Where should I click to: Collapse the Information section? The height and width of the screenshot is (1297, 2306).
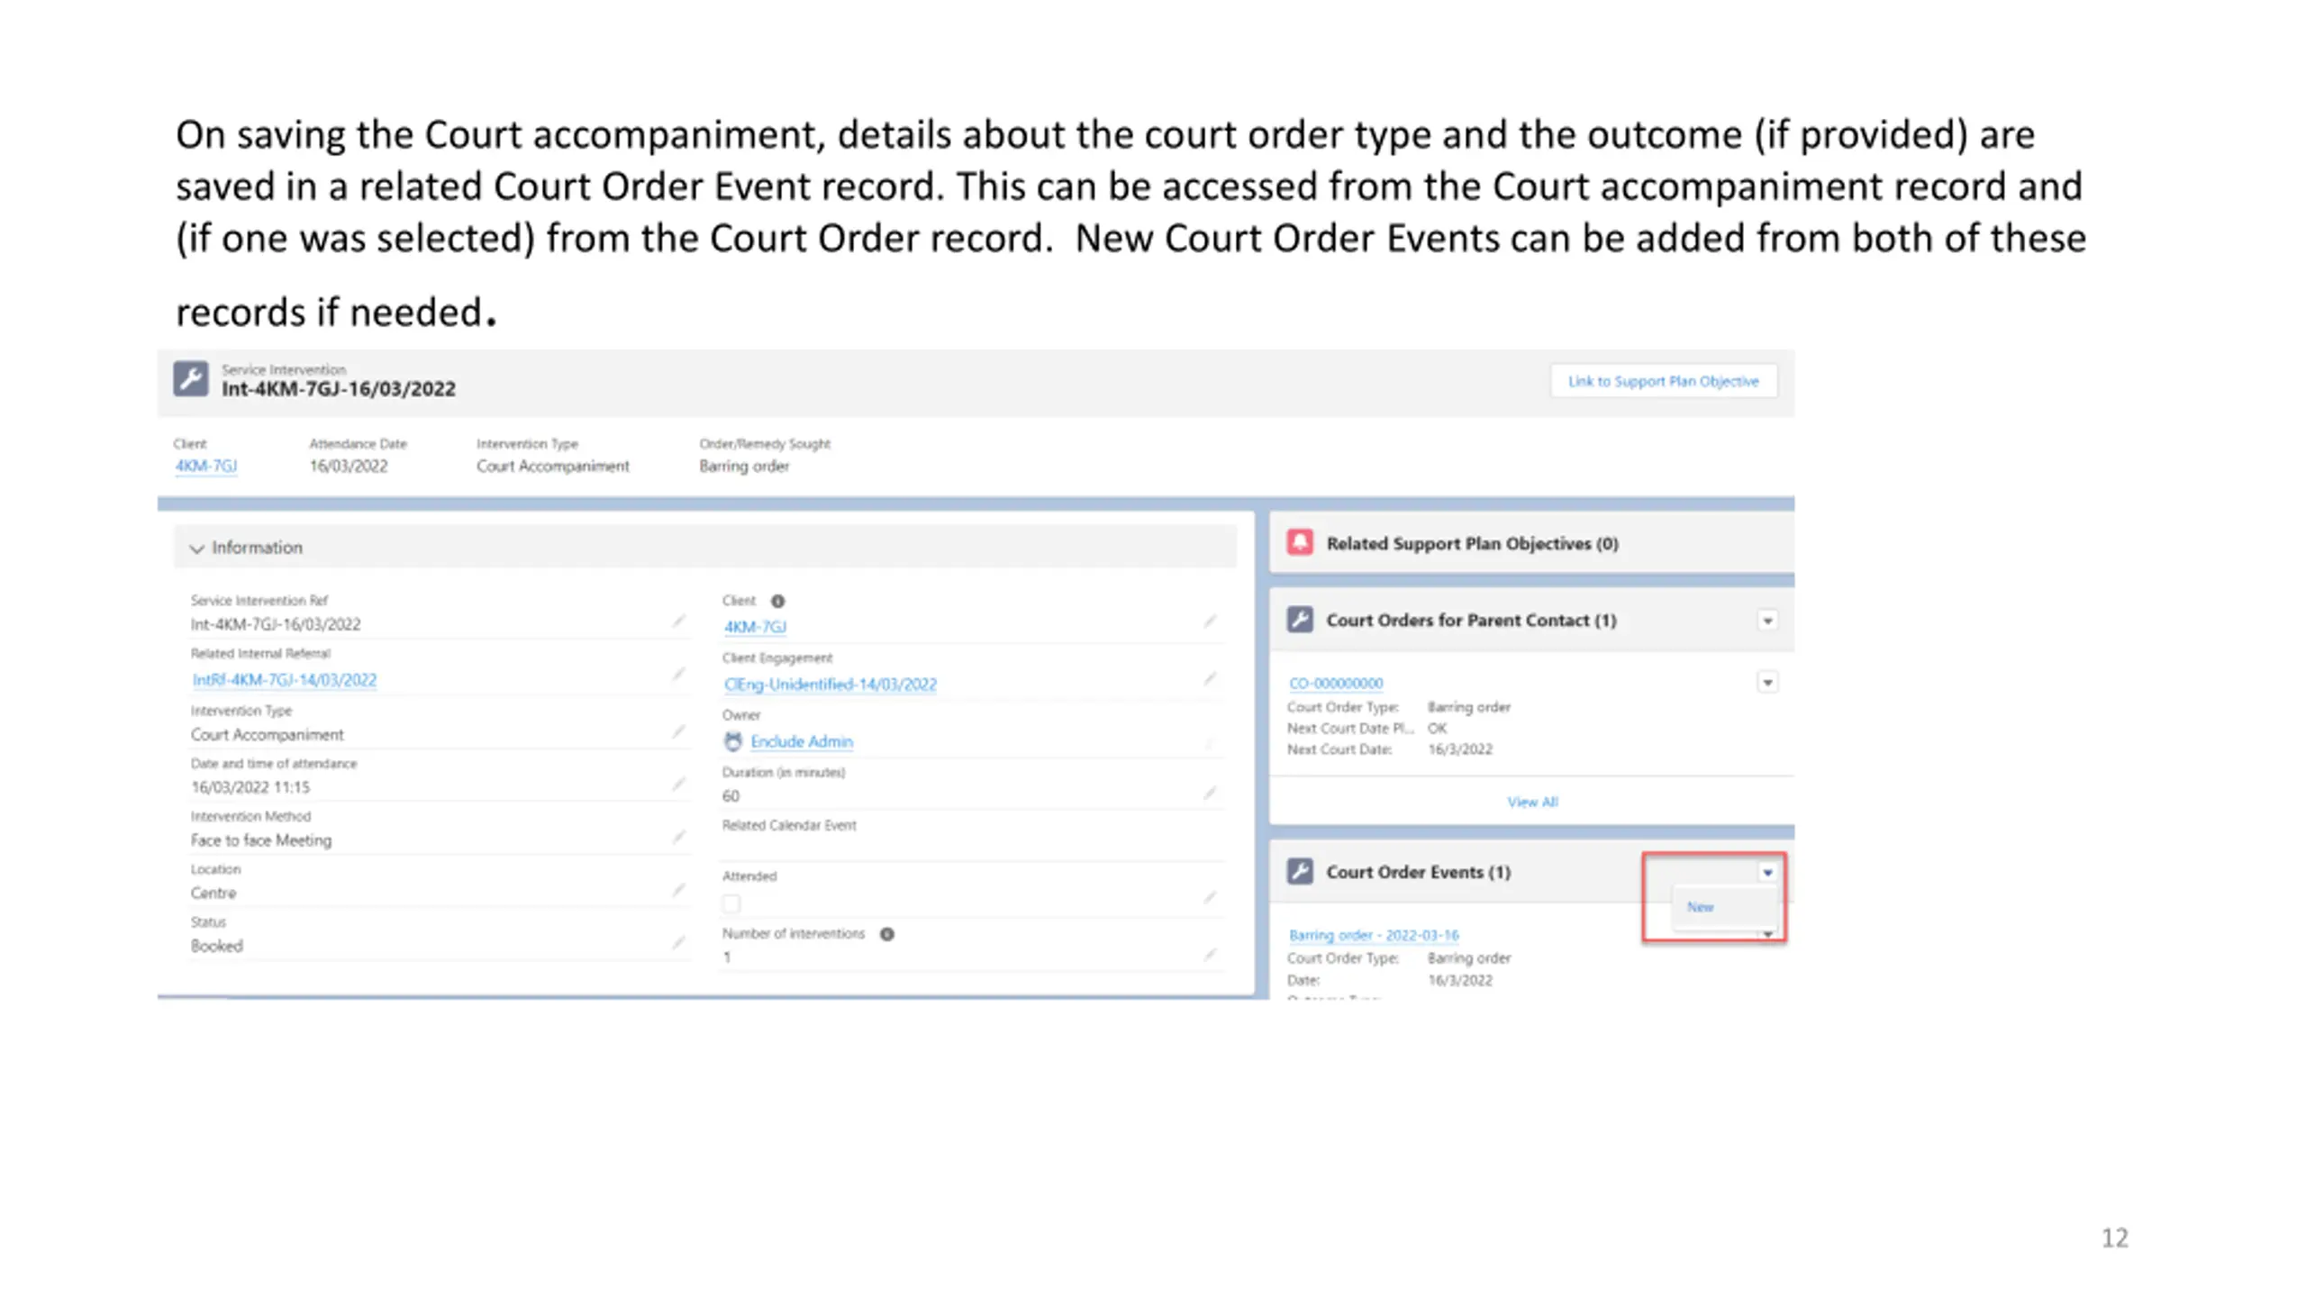[196, 549]
